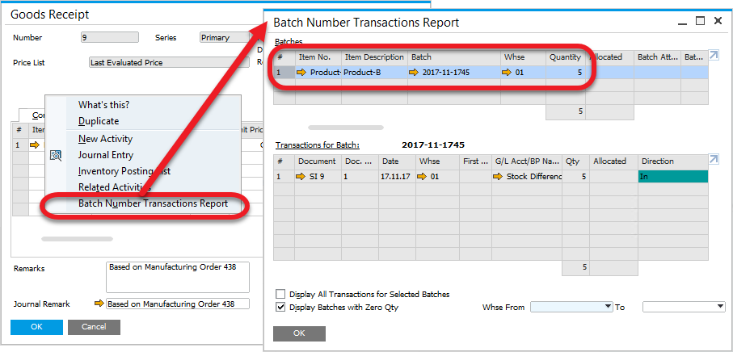The image size is (733, 352).
Task: Click the Date column header
Action: click(397, 161)
